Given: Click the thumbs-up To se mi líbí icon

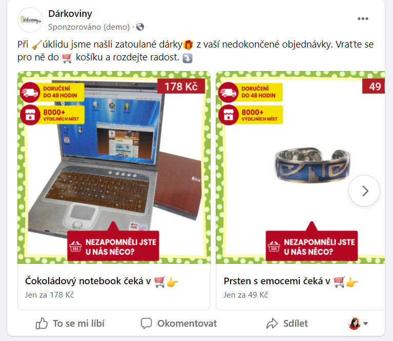Looking at the screenshot, I should 42,323.
